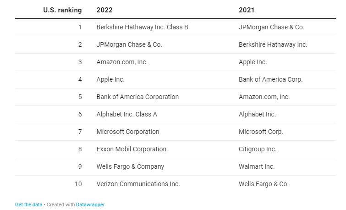Click Berkshire Hathaway Inc. Class B cell
This screenshot has height=210, width=346.
coord(142,27)
